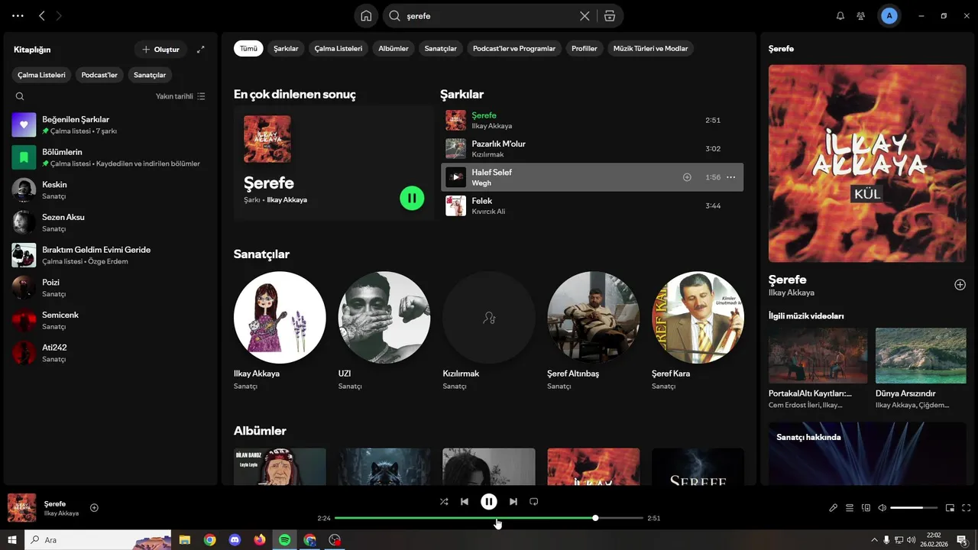
Task: Mute the volume speaker icon
Action: (x=882, y=507)
